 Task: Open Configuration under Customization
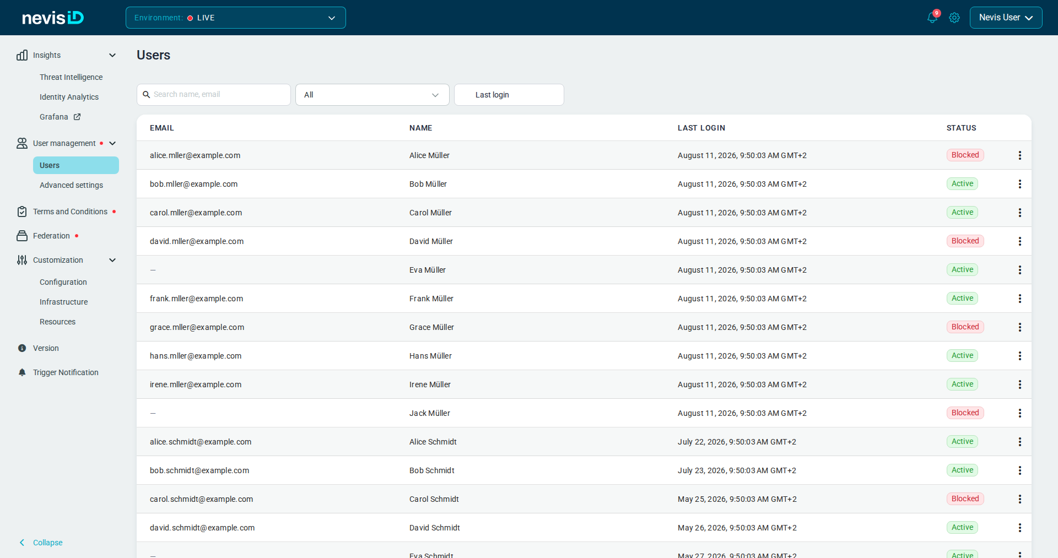[x=63, y=282]
